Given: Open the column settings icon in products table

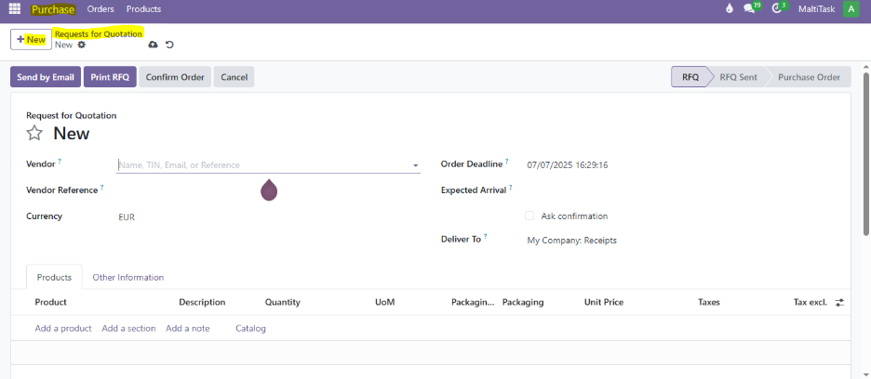Looking at the screenshot, I should [x=839, y=303].
